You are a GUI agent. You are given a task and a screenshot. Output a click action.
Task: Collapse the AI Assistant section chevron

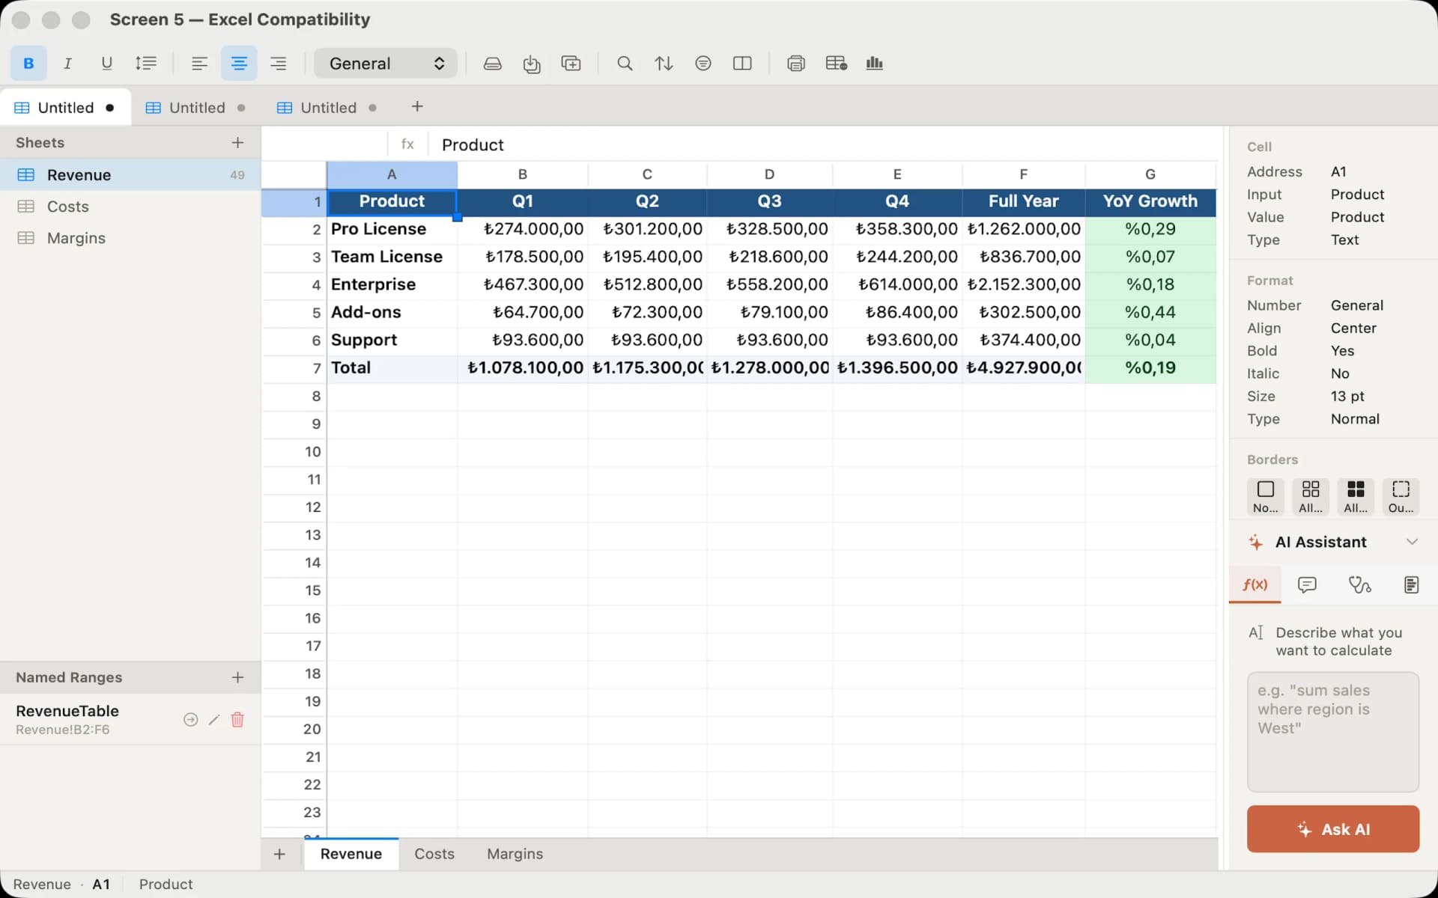1412,542
